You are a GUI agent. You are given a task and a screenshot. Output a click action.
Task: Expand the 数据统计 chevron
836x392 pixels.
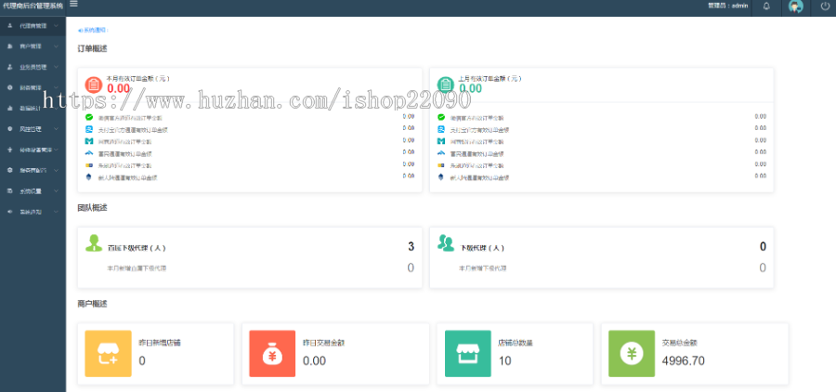tap(56, 109)
